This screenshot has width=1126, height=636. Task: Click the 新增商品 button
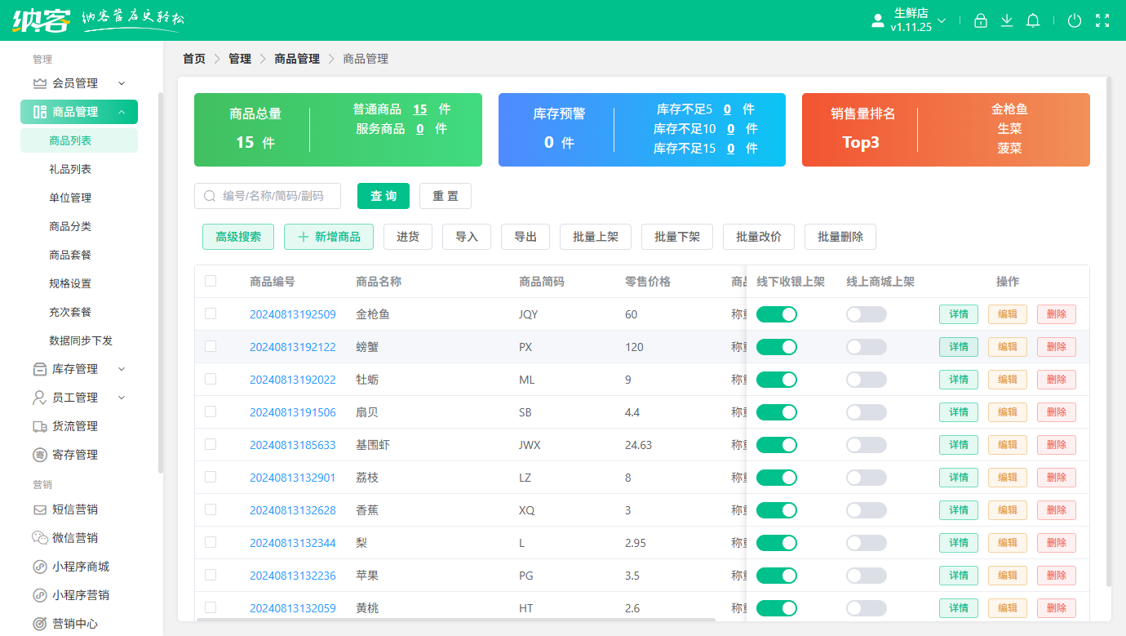click(328, 237)
